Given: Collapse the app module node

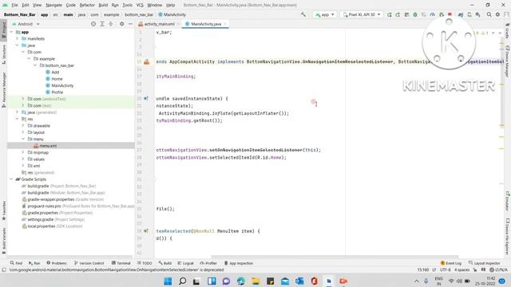Looking at the screenshot, I should (11, 32).
